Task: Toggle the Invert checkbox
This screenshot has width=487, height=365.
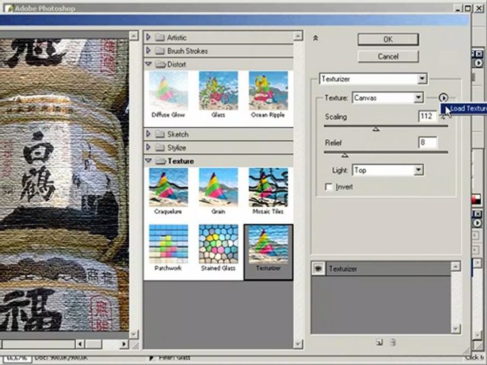Action: (329, 187)
